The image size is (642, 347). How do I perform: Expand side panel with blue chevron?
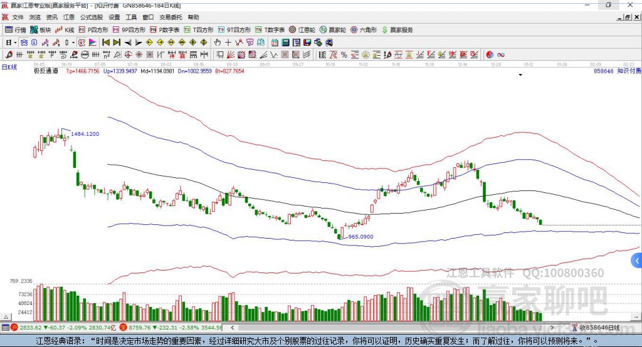tap(637, 261)
